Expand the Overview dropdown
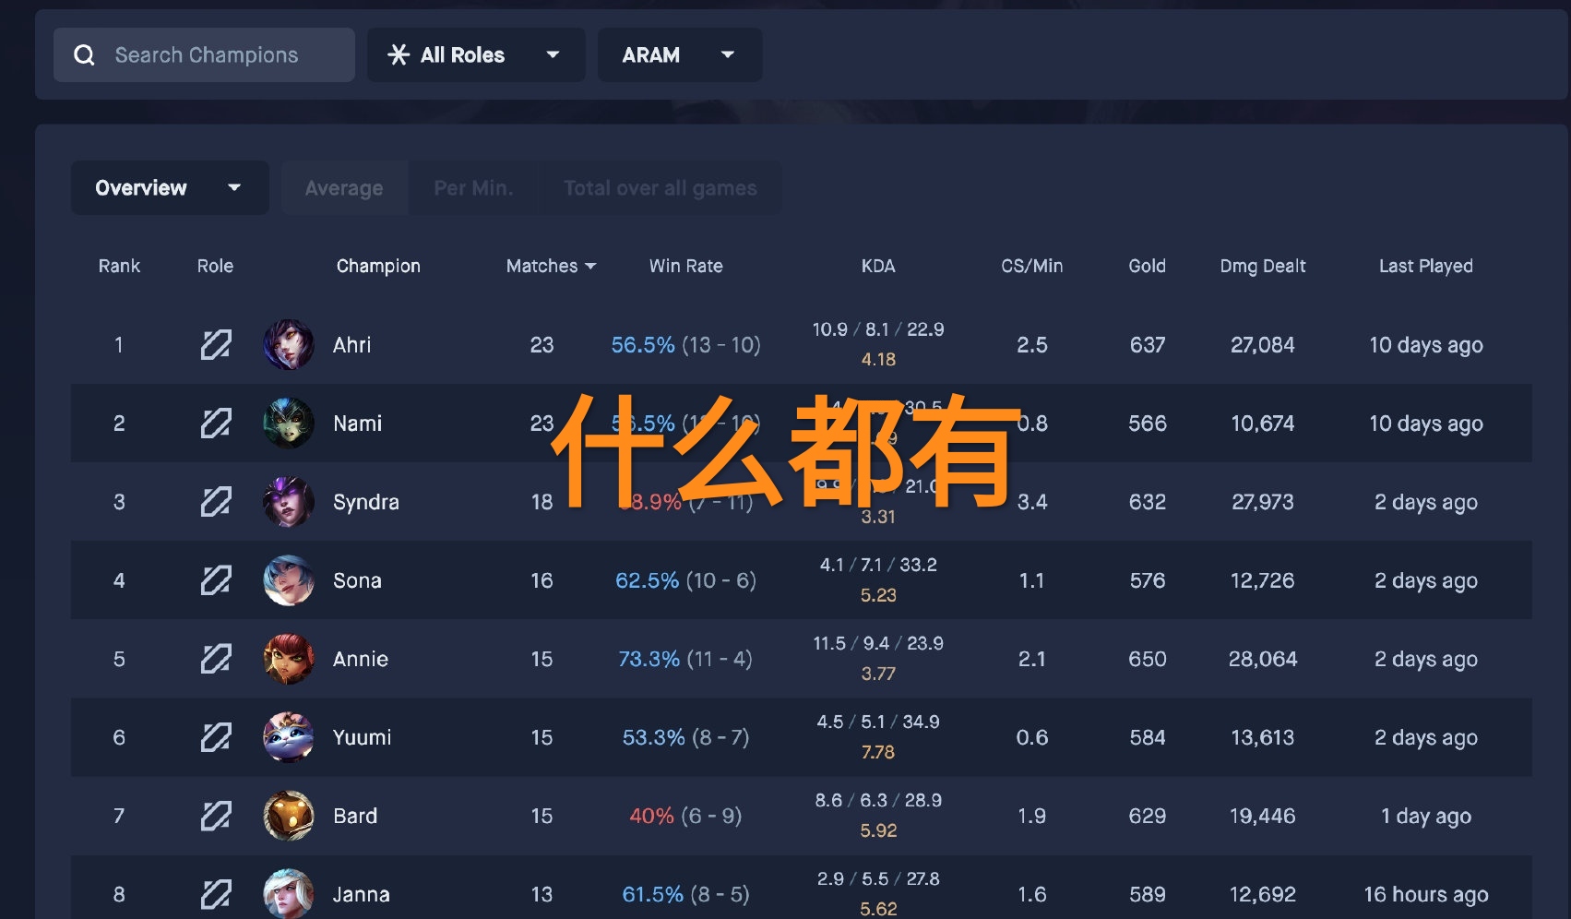This screenshot has width=1571, height=919. point(169,187)
